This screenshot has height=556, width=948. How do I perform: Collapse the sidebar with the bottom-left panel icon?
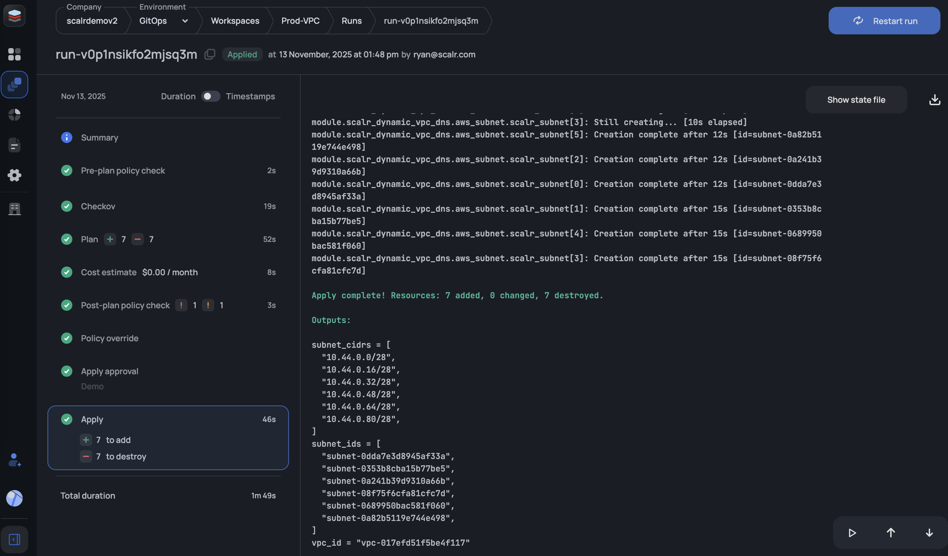pos(14,539)
